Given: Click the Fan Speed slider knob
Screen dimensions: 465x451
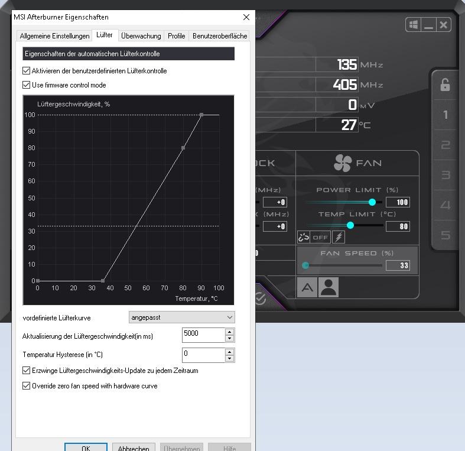Looking at the screenshot, I should tap(305, 265).
